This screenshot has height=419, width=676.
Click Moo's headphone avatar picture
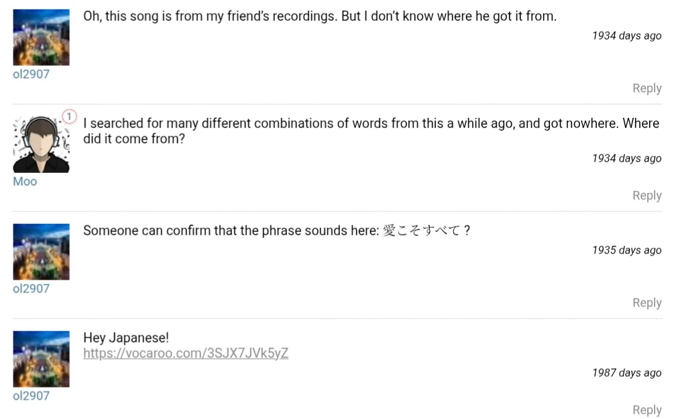click(x=41, y=145)
